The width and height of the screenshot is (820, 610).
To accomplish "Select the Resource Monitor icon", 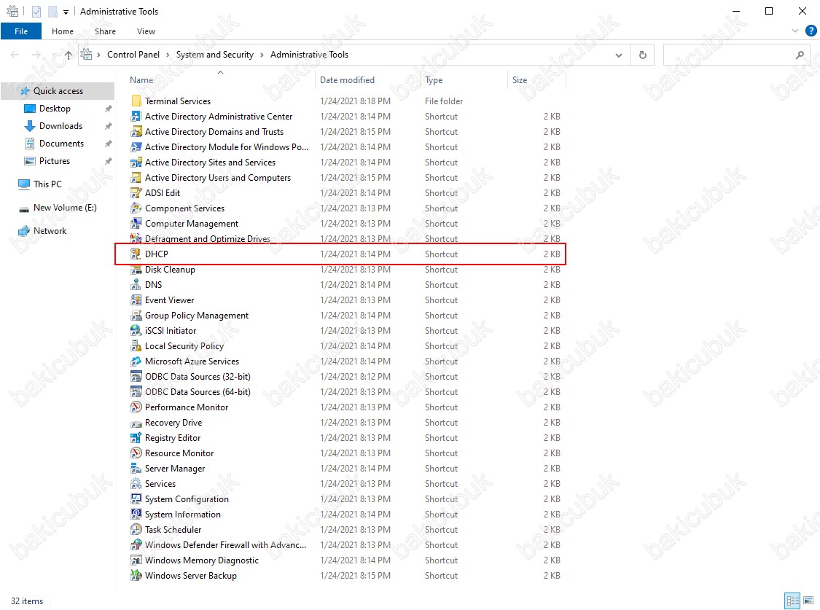I will 136,453.
